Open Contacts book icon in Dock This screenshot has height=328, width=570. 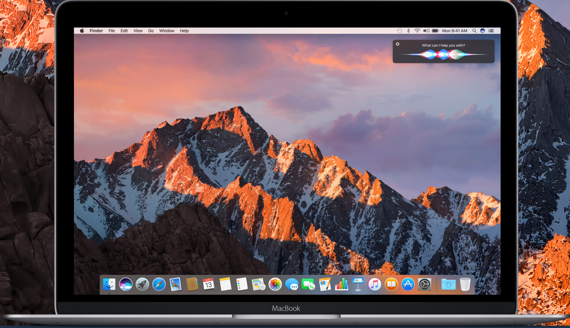tap(192, 284)
